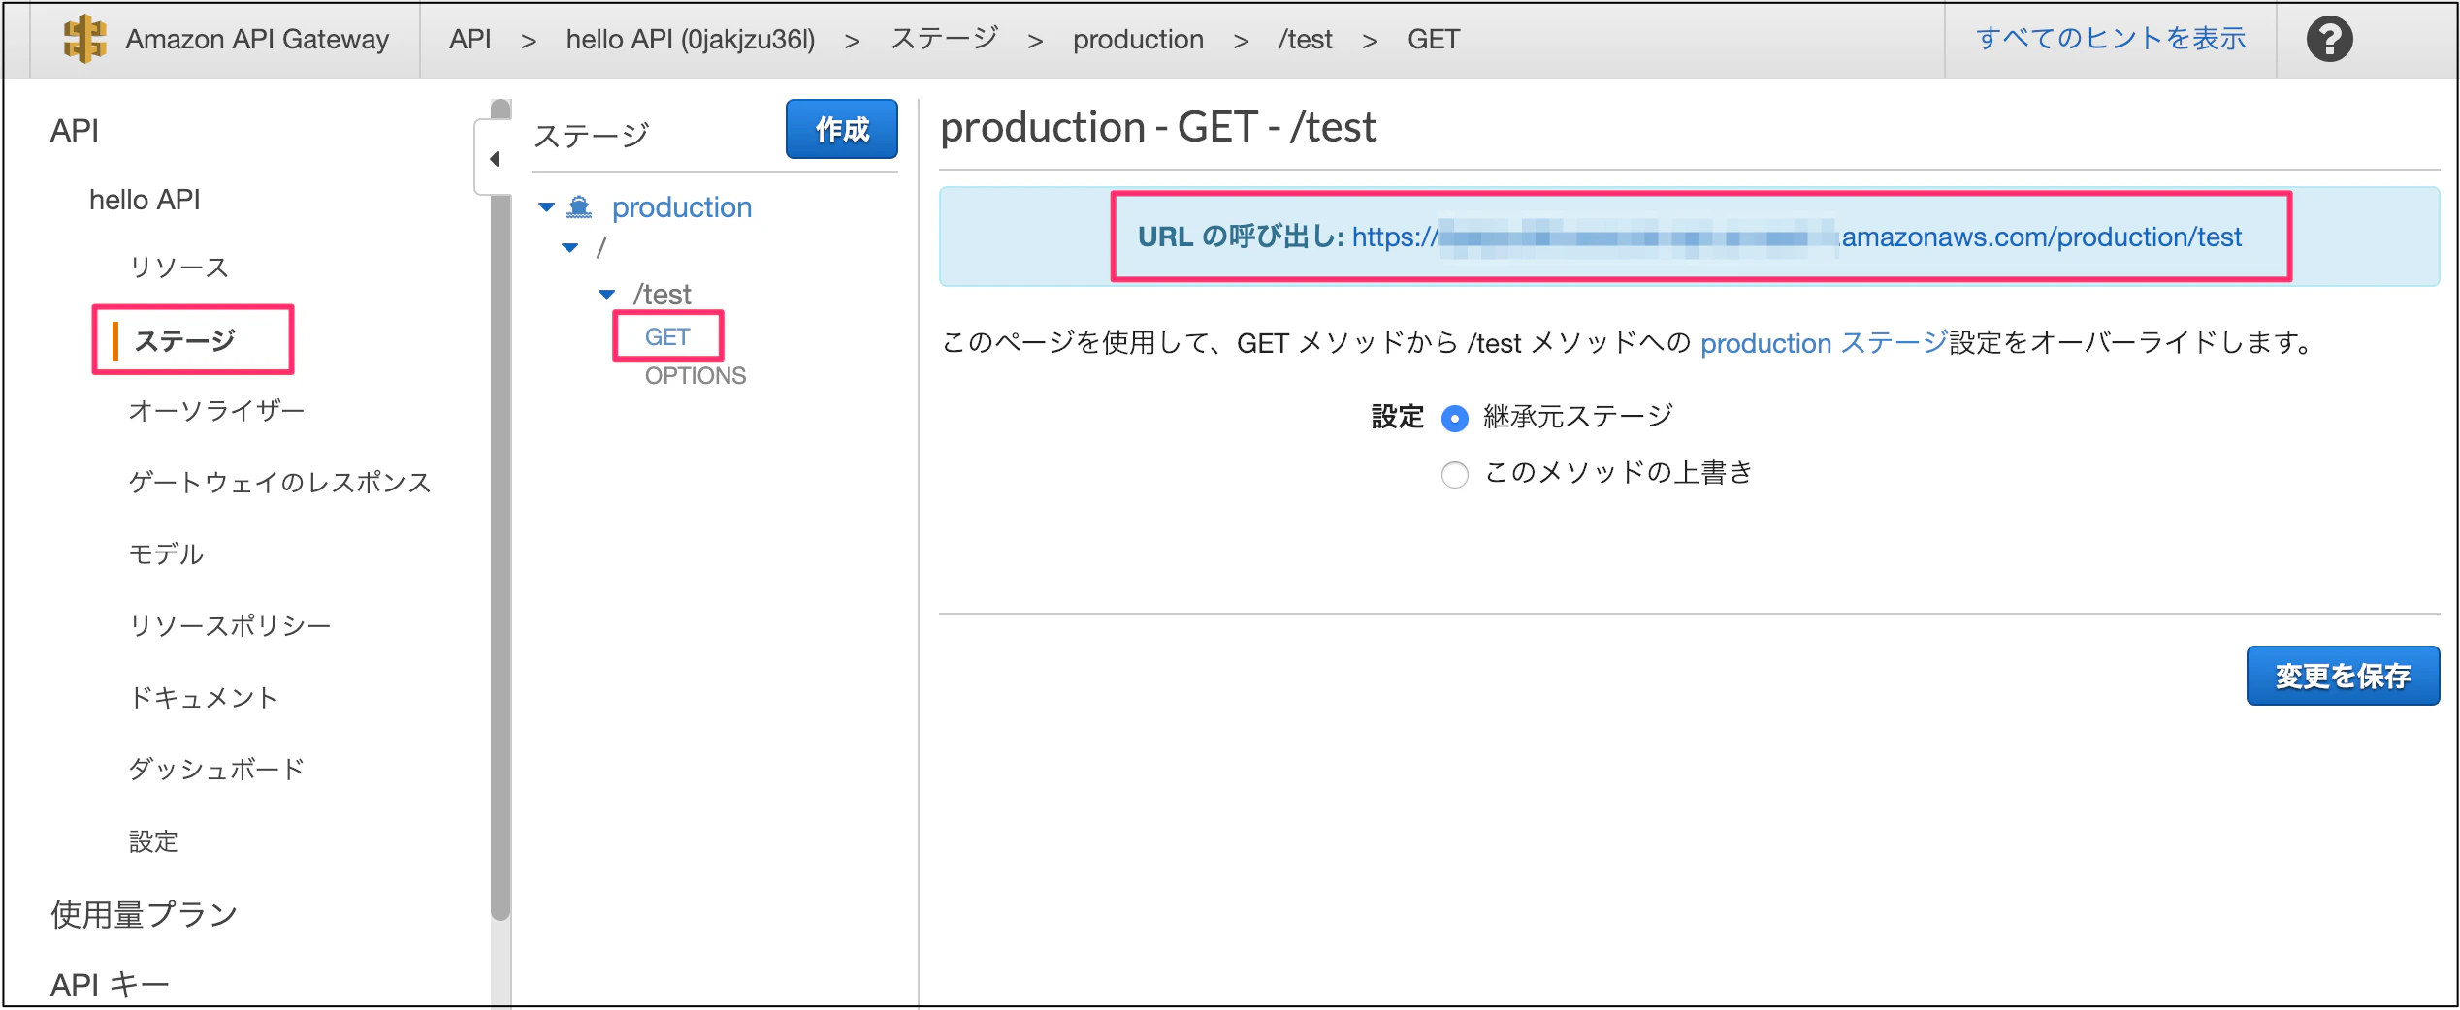Open ダッシュボード in the left navigation
The height and width of the screenshot is (1010, 2460).
(217, 769)
